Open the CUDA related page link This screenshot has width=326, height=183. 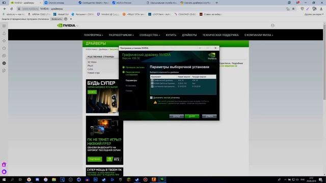[x=90, y=69]
